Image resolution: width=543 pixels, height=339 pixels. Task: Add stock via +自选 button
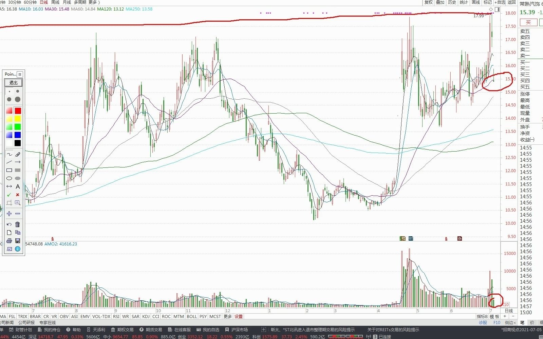tap(500, 2)
